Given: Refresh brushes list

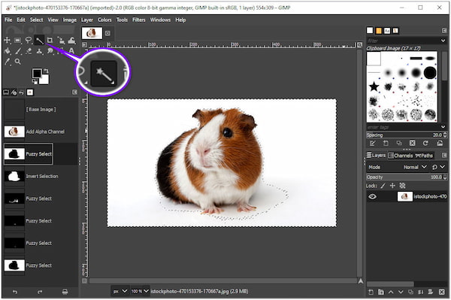Looking at the screenshot, I should [425, 144].
